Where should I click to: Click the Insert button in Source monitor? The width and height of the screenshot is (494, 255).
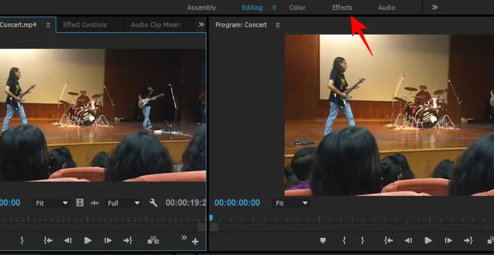coord(153,240)
